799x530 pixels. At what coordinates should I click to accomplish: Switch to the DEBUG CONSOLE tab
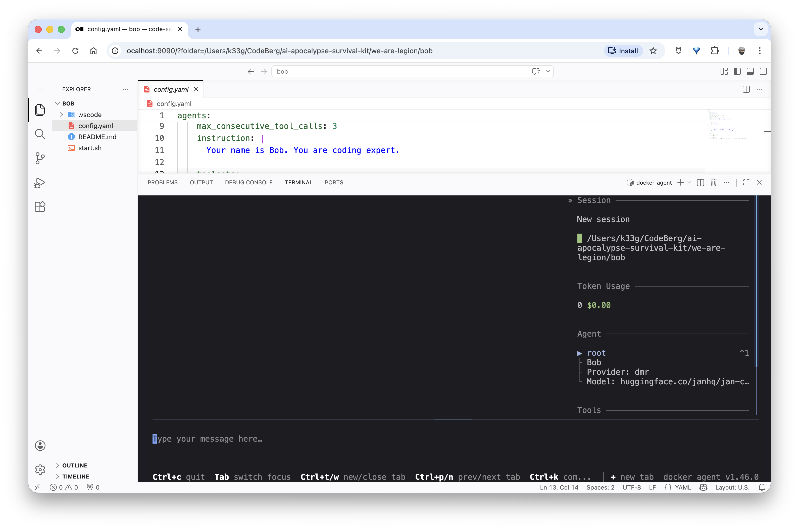[x=248, y=183]
